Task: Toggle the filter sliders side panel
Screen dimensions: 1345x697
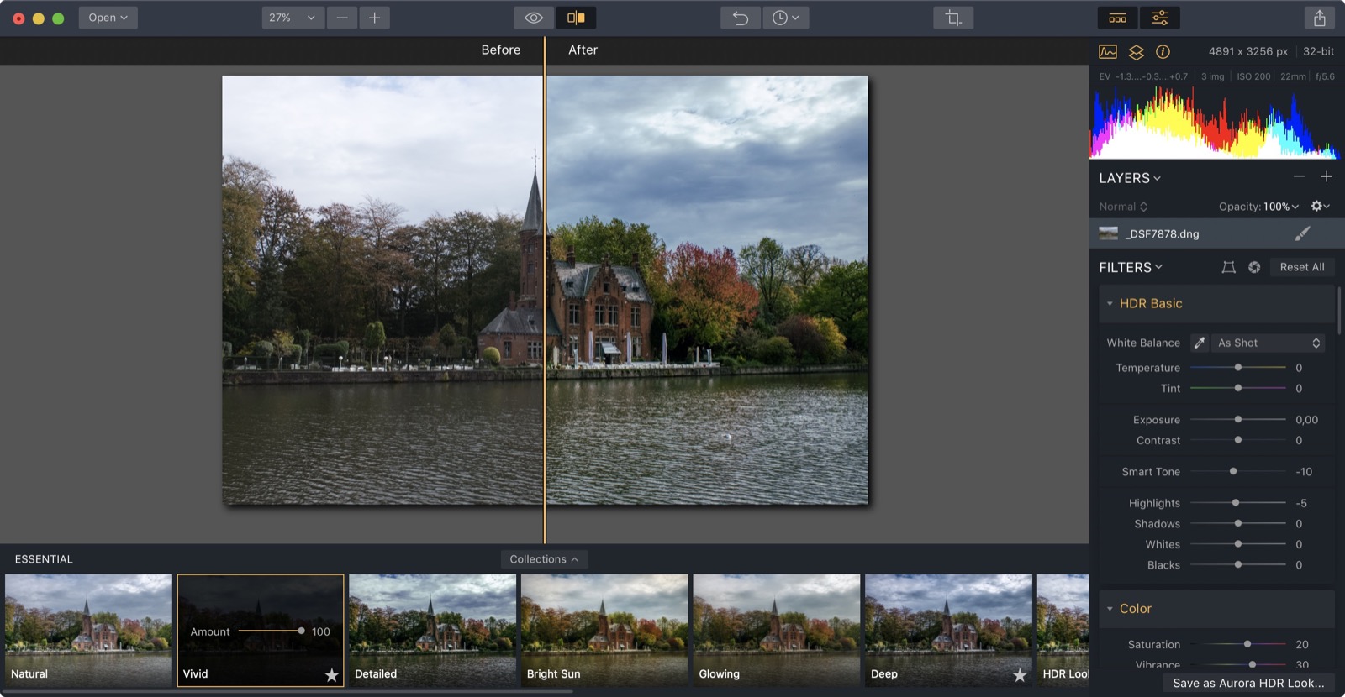Action: click(1159, 18)
